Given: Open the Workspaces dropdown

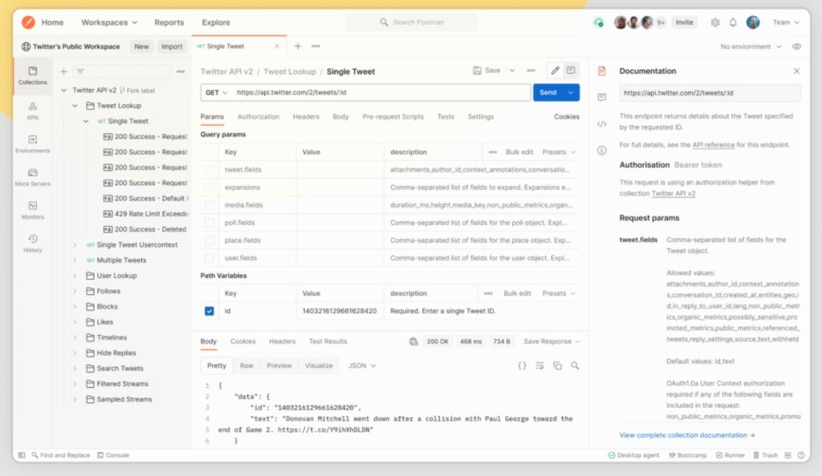Looking at the screenshot, I should (109, 22).
